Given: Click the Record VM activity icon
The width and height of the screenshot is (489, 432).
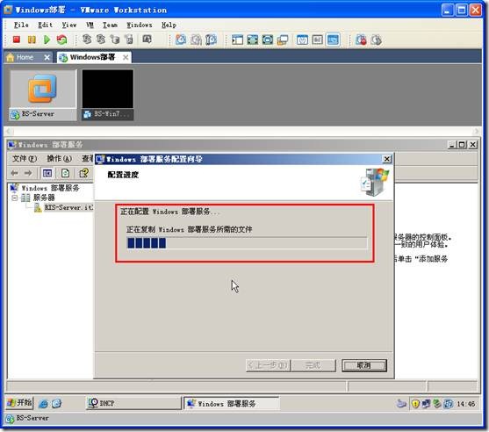Looking at the screenshot, I should click(x=361, y=40).
